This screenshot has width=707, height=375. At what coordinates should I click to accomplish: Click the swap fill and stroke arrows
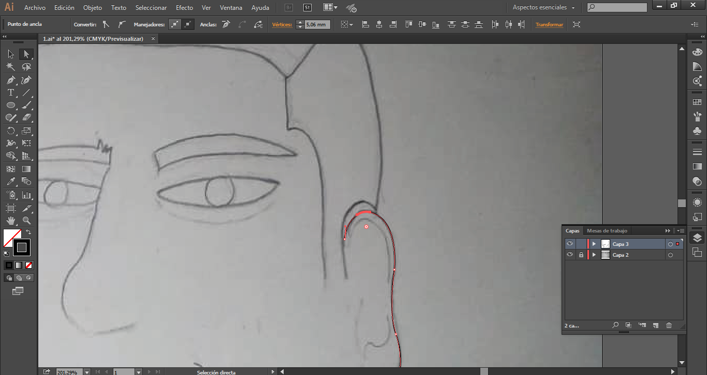pyautogui.click(x=30, y=232)
